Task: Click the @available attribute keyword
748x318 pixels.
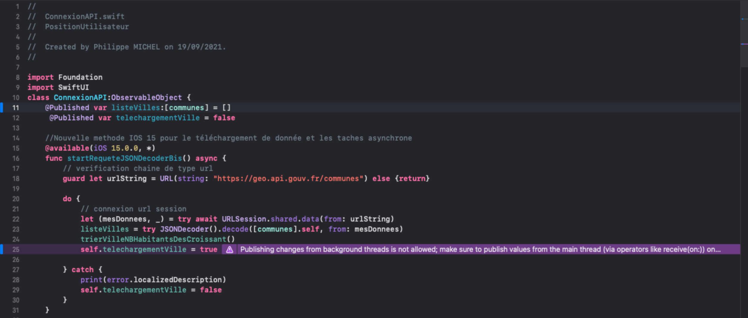Action: click(67, 148)
